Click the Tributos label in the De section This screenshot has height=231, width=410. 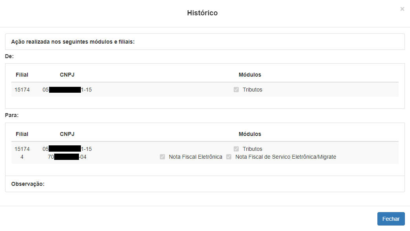coord(253,90)
